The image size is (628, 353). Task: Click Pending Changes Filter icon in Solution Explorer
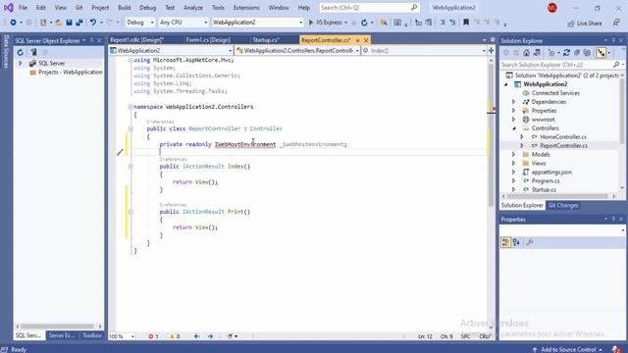point(551,52)
